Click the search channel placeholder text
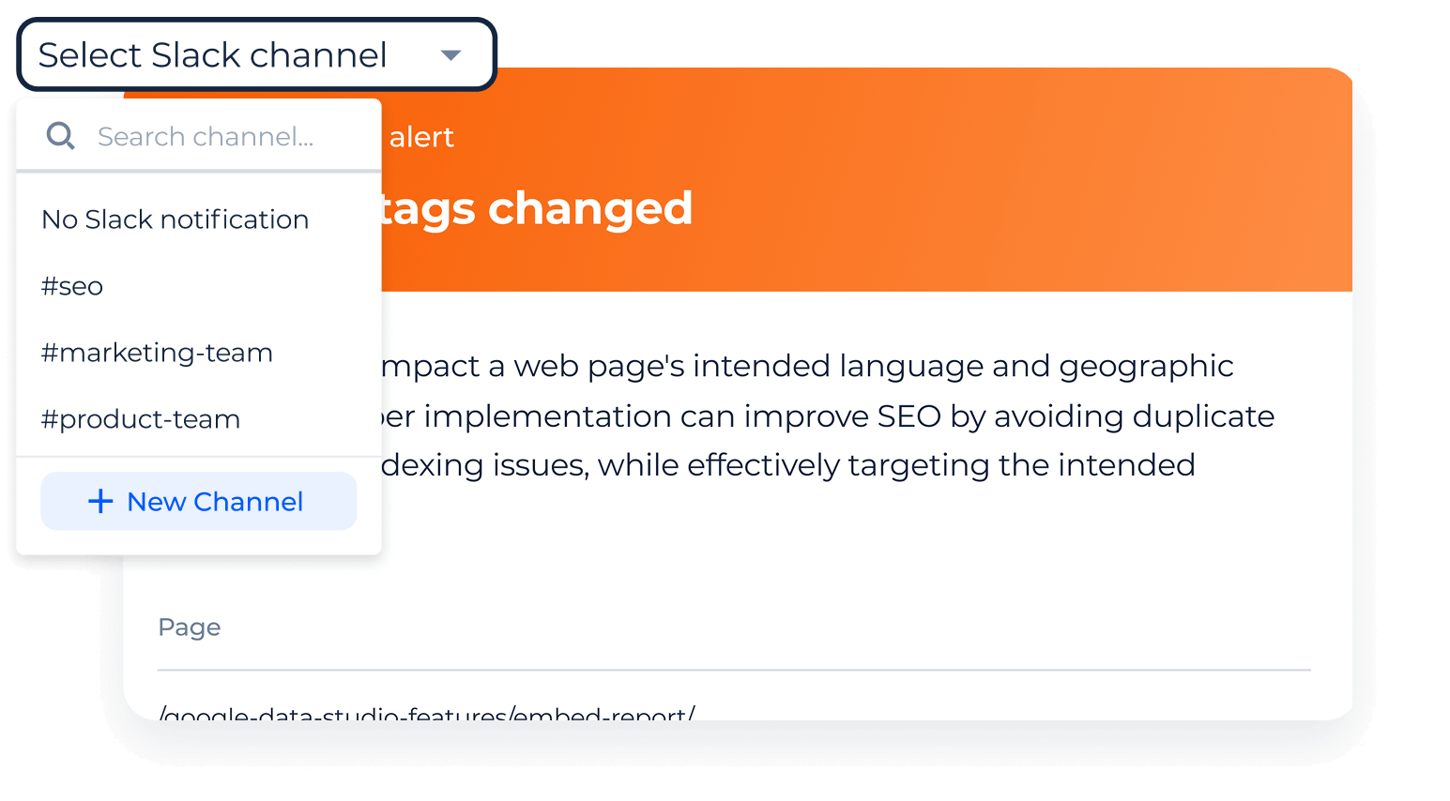The image size is (1450, 801). click(x=206, y=136)
